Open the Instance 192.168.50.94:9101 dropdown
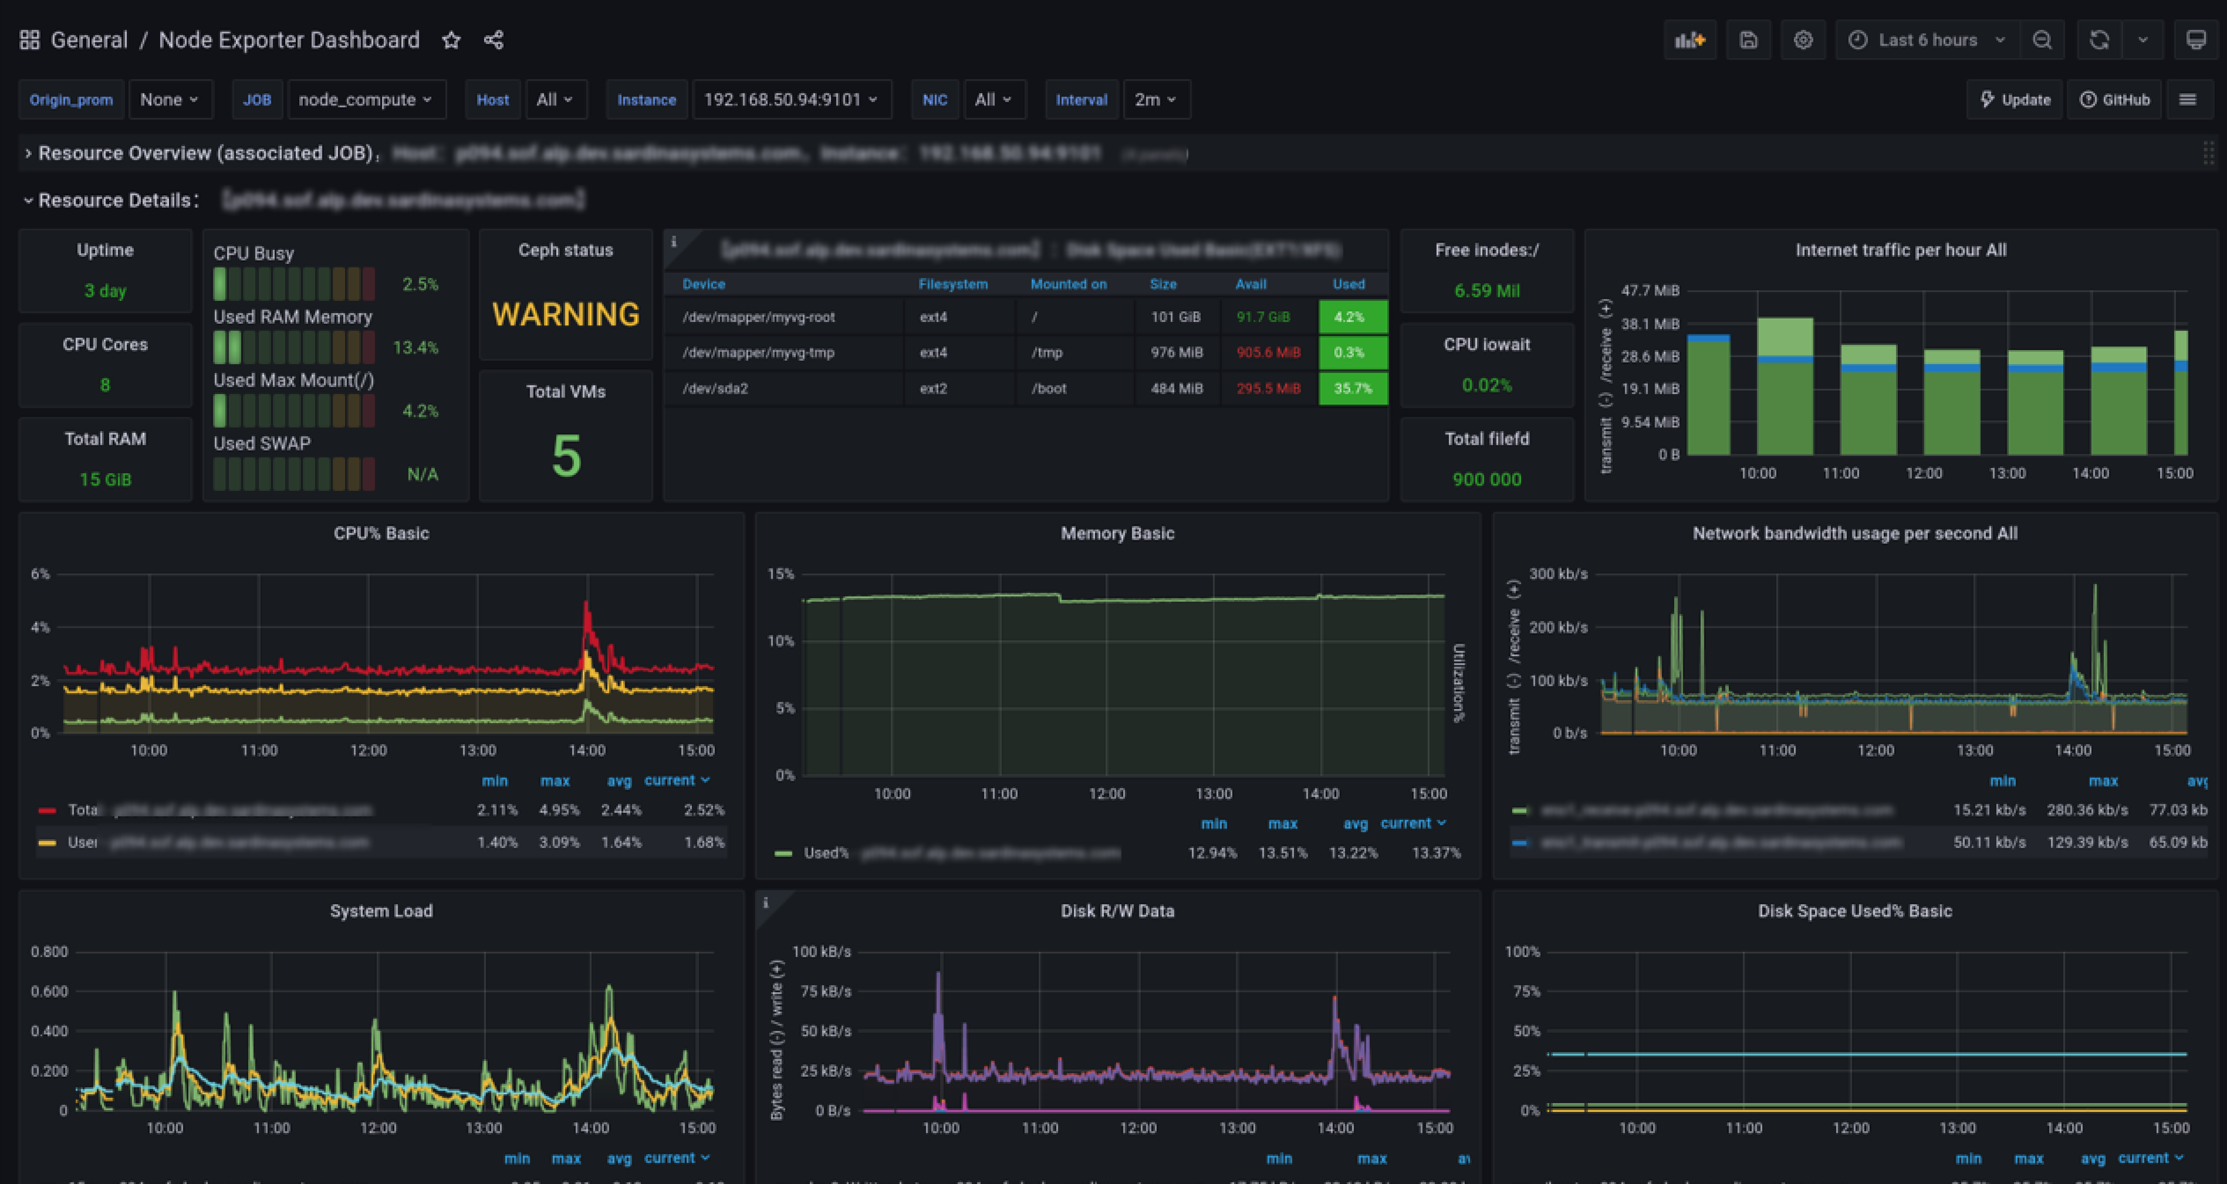The image size is (2227, 1184). coord(790,99)
